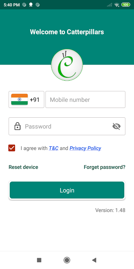Tap the Version: 1.48 label
The height and width of the screenshot is (269, 134).
pyautogui.click(x=110, y=210)
